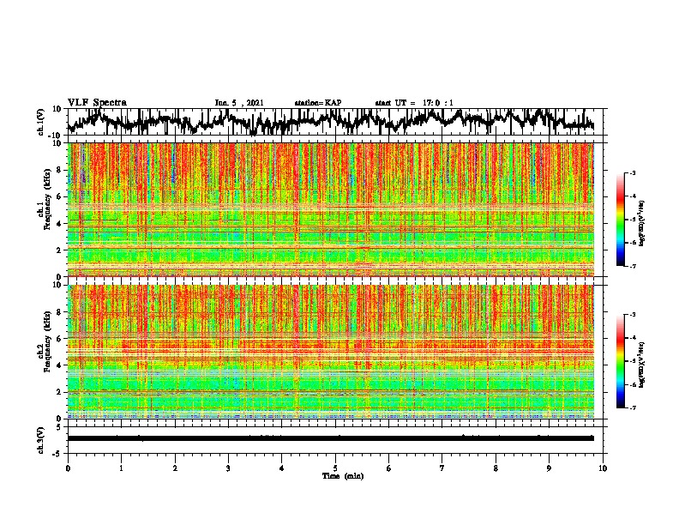The height and width of the screenshot is (525, 679).
Task: Click the "VLF Spectra" title text
Action: pos(97,103)
